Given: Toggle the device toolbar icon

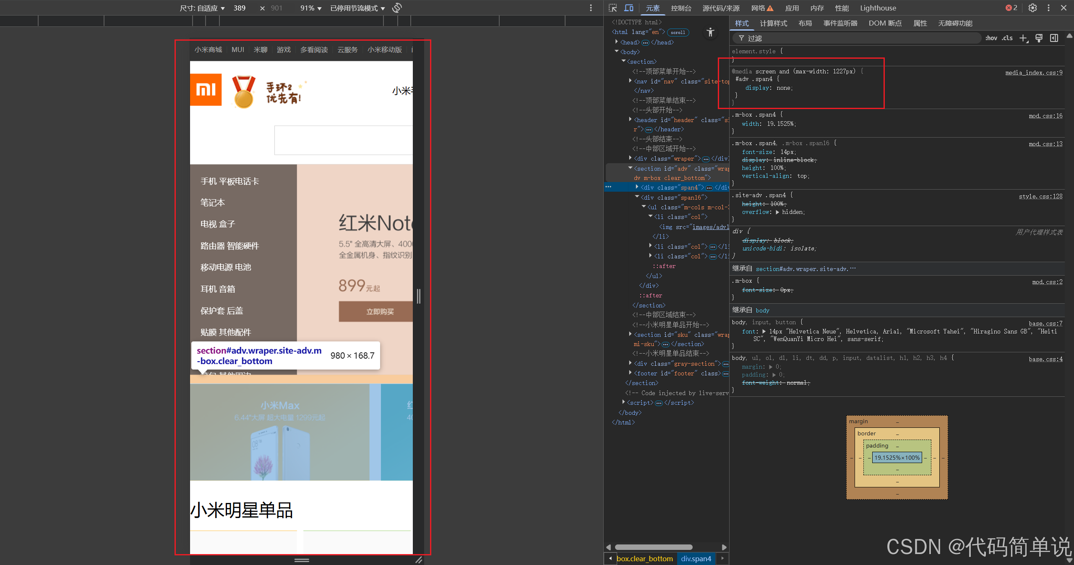Looking at the screenshot, I should 628,8.
